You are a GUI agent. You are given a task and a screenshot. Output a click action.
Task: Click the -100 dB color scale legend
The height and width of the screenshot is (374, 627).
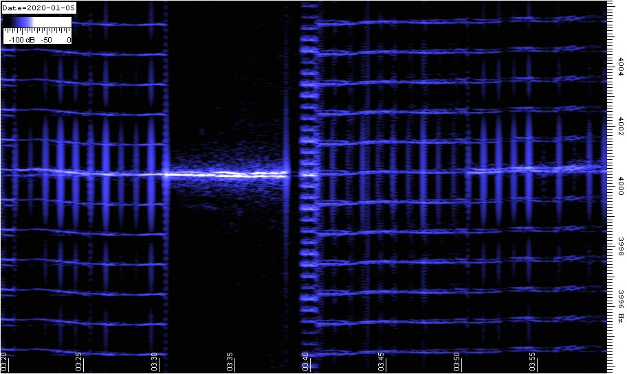pyautogui.click(x=37, y=30)
